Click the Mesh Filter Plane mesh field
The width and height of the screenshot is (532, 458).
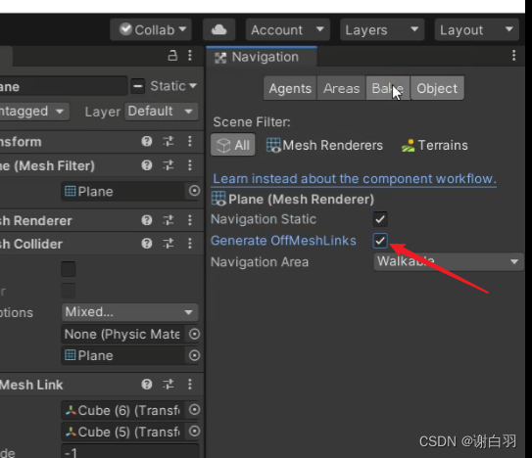[x=123, y=191]
